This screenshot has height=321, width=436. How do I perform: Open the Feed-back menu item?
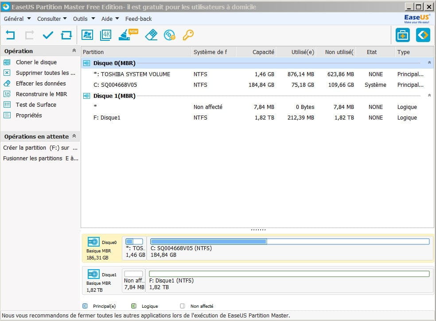point(139,19)
